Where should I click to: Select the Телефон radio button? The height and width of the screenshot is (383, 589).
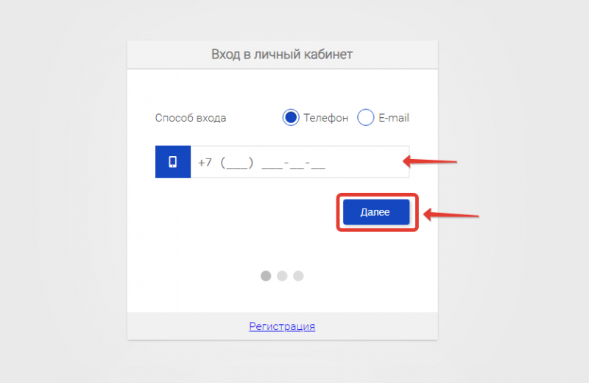click(x=291, y=117)
